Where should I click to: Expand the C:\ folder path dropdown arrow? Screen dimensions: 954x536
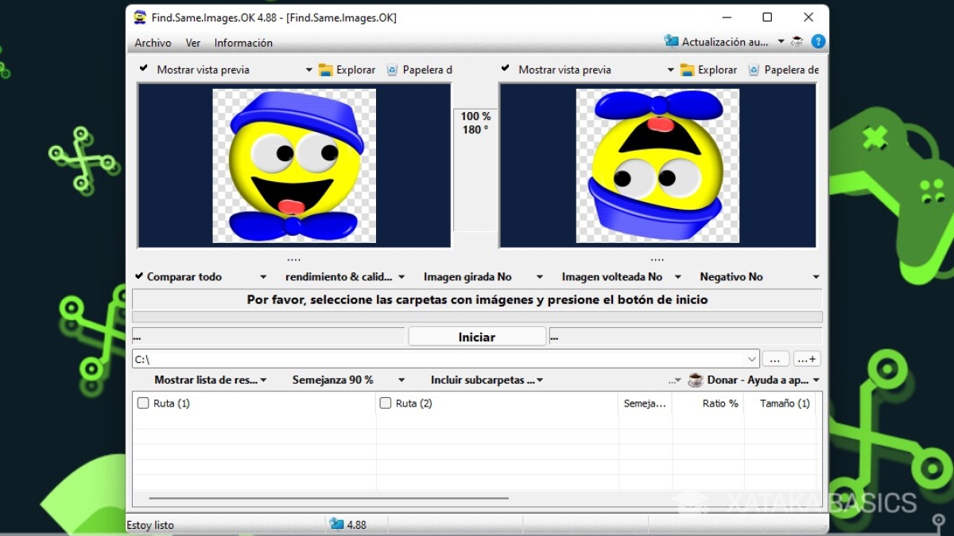pyautogui.click(x=752, y=359)
